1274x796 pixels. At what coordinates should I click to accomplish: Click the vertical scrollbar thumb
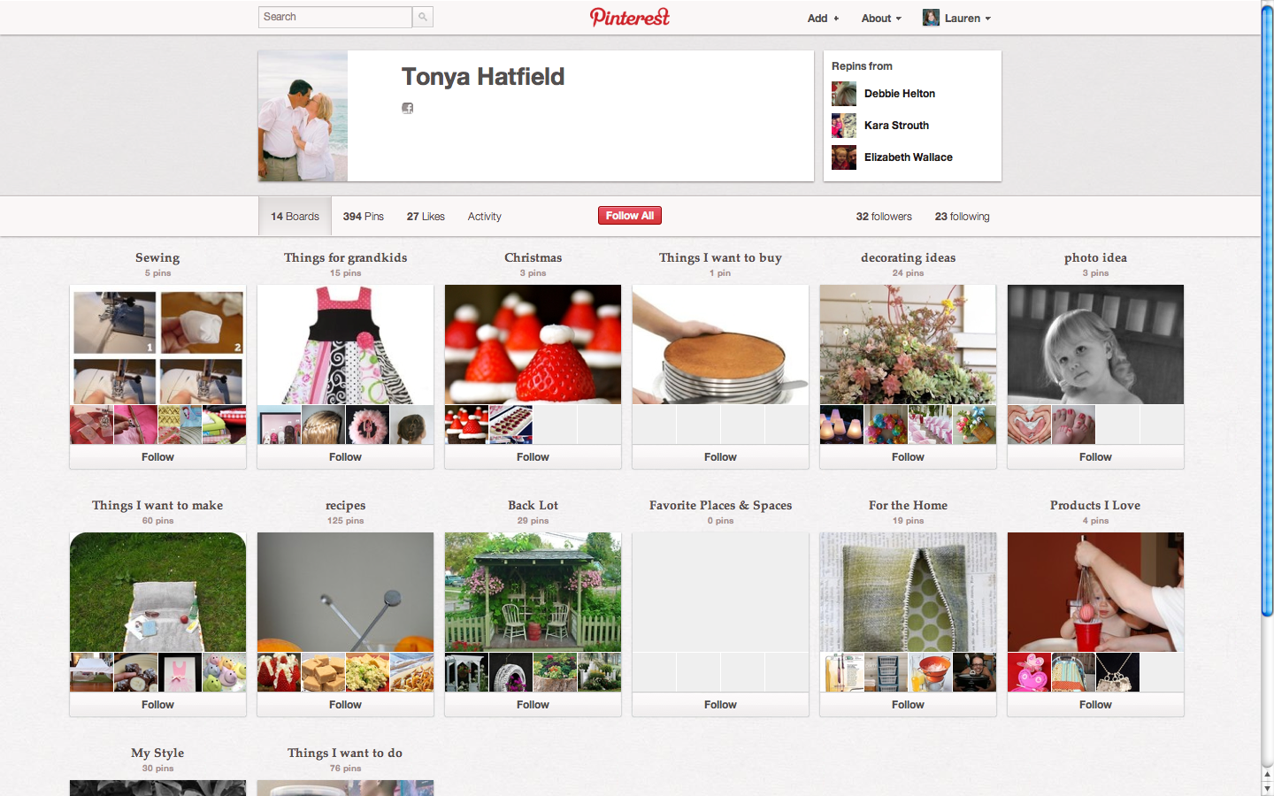[x=1267, y=310]
